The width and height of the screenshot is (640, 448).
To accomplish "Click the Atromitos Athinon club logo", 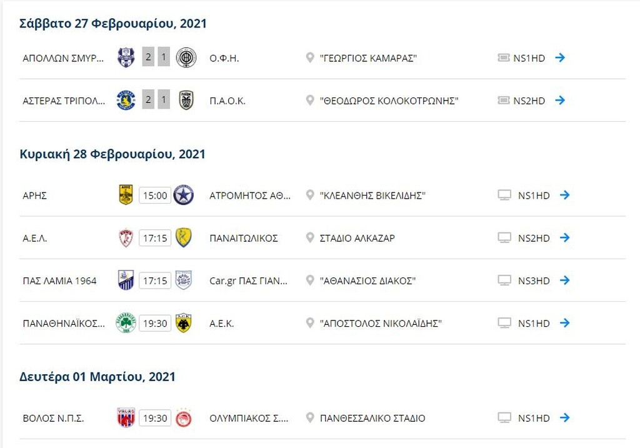I will coord(184,195).
